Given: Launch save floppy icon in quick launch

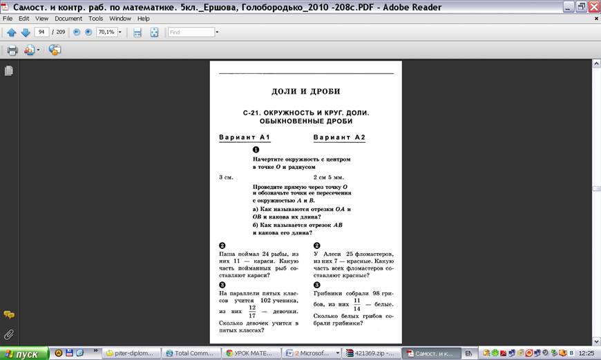Looking at the screenshot, I should (x=69, y=353).
